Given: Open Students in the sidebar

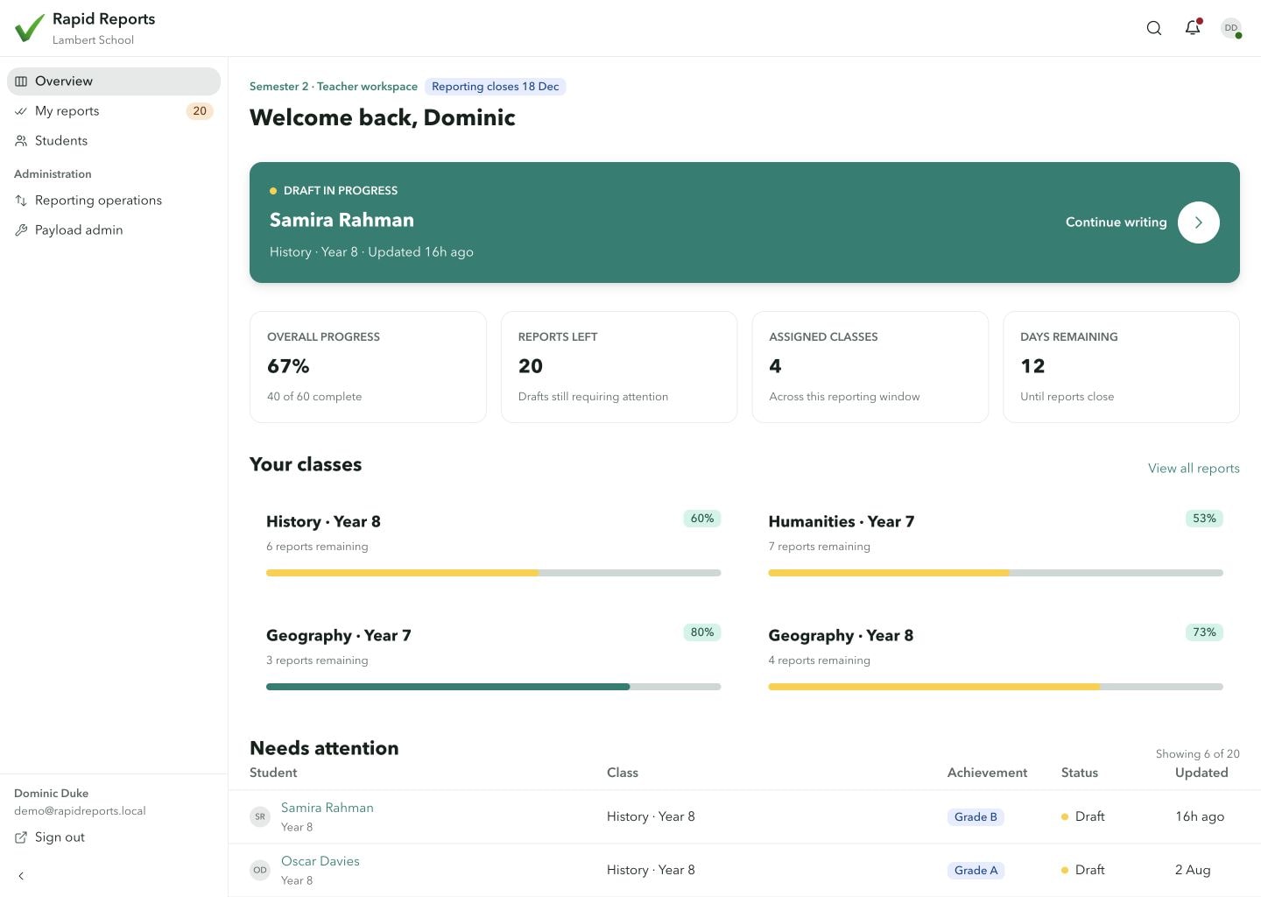Looking at the screenshot, I should (x=114, y=141).
